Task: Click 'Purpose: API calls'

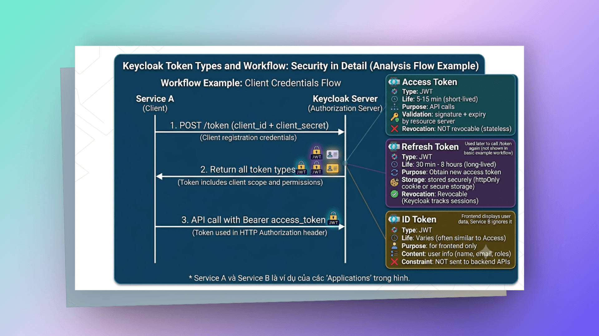Action: [428, 107]
